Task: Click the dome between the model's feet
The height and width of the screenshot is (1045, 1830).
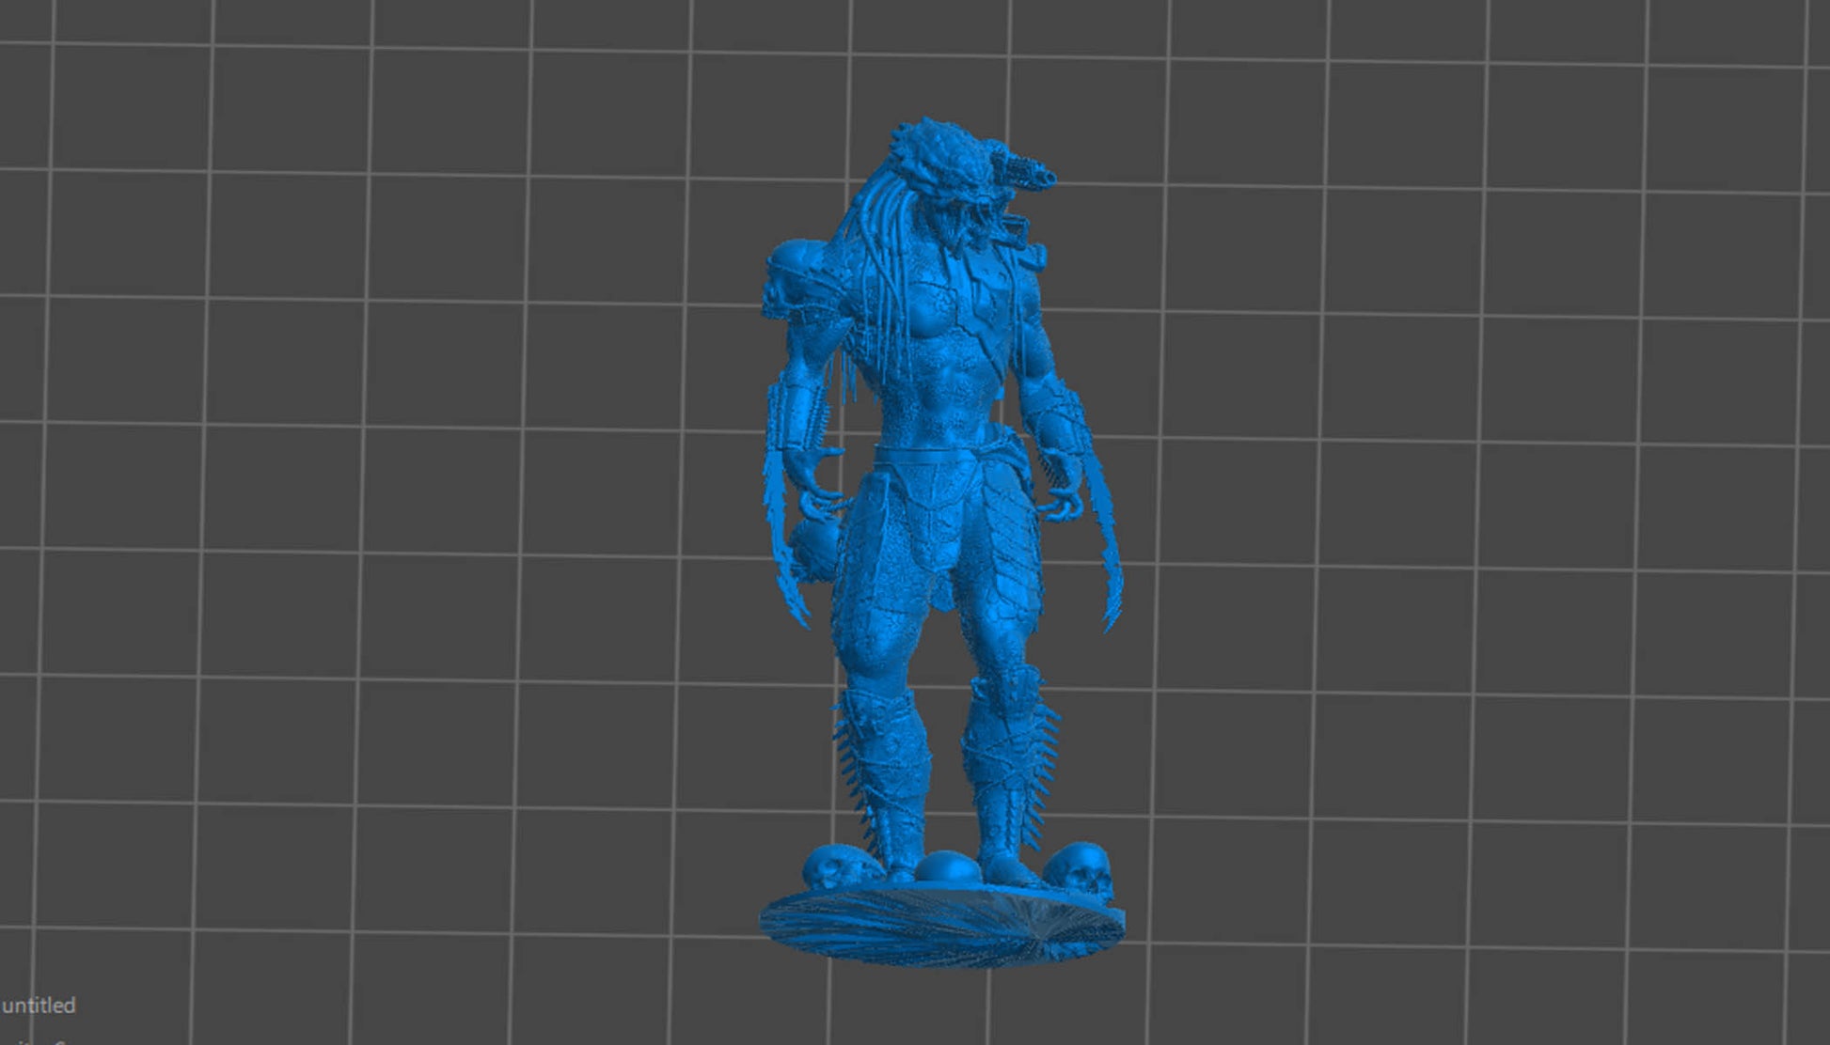Action: tap(947, 866)
